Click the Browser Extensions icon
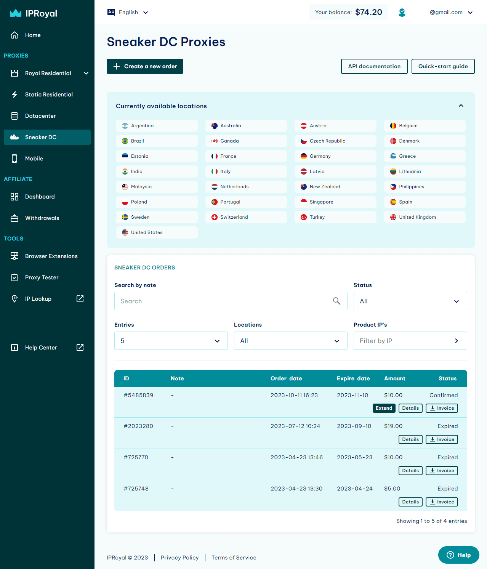 coord(14,256)
